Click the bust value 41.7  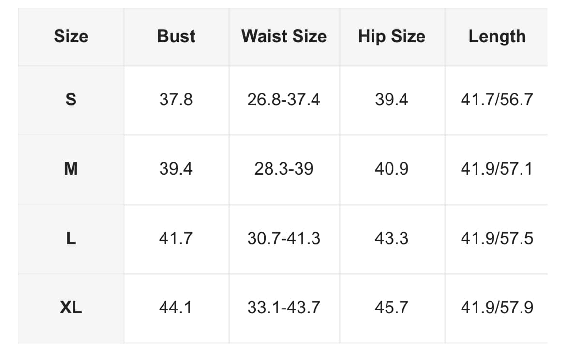(x=176, y=238)
